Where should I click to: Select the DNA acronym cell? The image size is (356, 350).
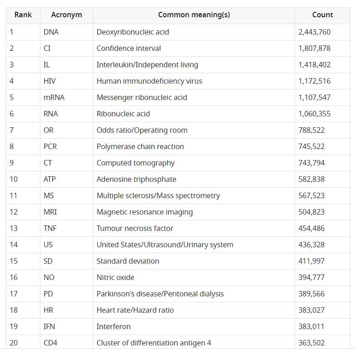[x=67, y=32]
